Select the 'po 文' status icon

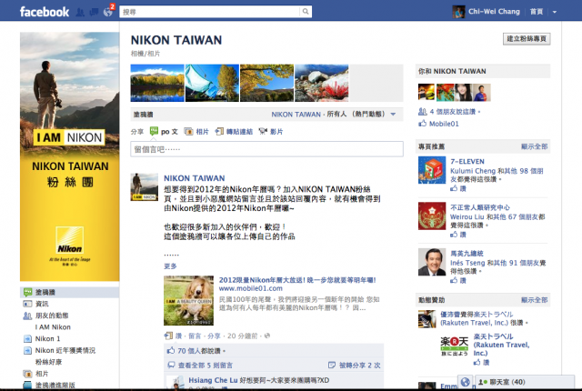coord(154,131)
